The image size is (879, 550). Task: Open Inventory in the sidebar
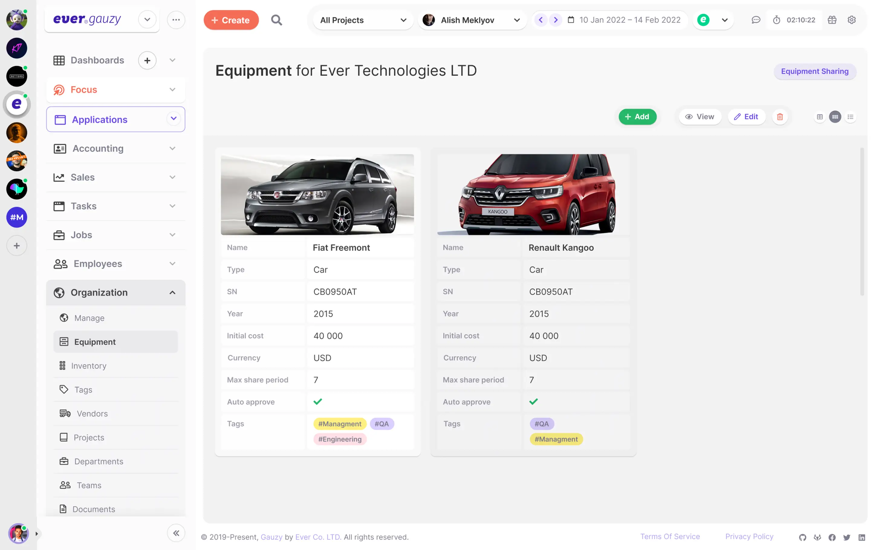point(88,366)
